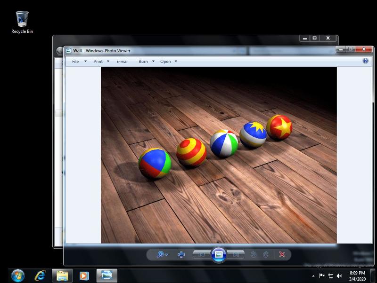Rotate photo clockwise
Image resolution: width=377 pixels, height=283 pixels.
click(x=265, y=254)
